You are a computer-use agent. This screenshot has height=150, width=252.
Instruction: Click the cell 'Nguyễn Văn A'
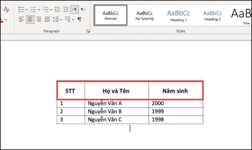[117, 103]
